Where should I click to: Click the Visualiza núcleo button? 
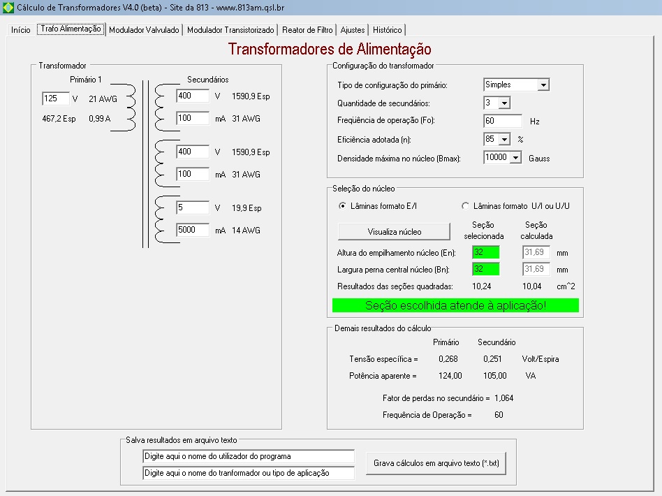pyautogui.click(x=395, y=232)
